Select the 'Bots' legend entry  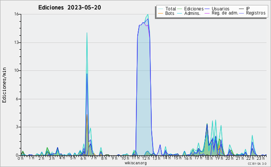(x=166, y=13)
